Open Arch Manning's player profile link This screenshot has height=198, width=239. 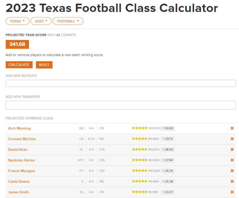tap(19, 128)
